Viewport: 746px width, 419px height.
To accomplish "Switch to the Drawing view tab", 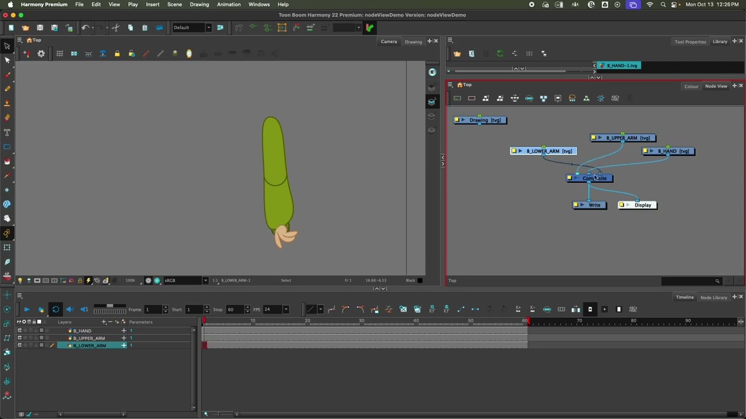I will point(413,41).
